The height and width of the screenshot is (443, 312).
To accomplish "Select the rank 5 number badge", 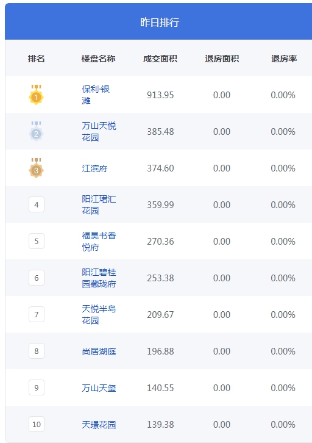I will (x=37, y=241).
